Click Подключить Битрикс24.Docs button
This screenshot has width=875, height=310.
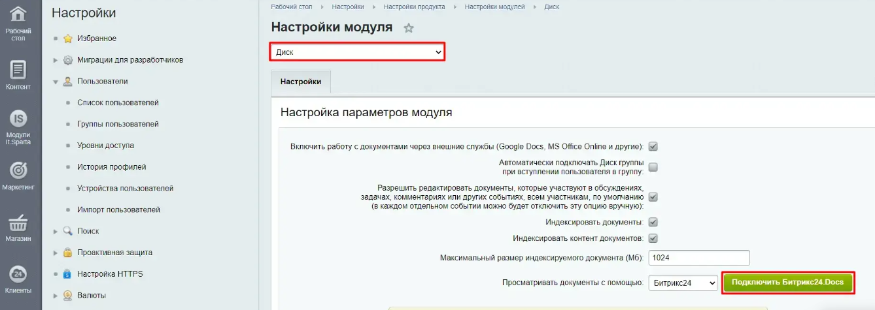pos(787,283)
